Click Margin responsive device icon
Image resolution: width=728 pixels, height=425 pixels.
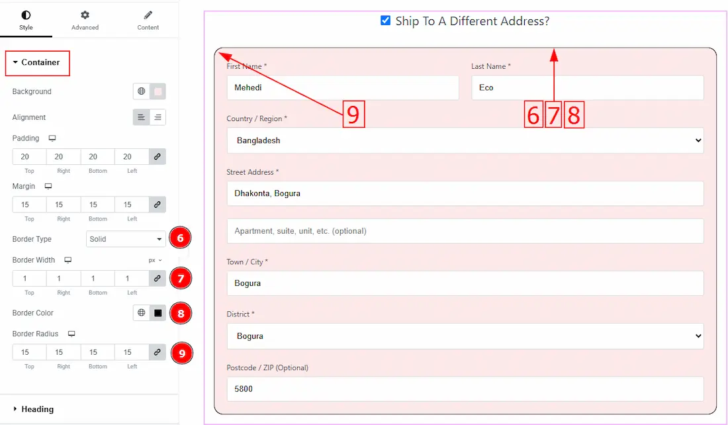pyautogui.click(x=48, y=186)
